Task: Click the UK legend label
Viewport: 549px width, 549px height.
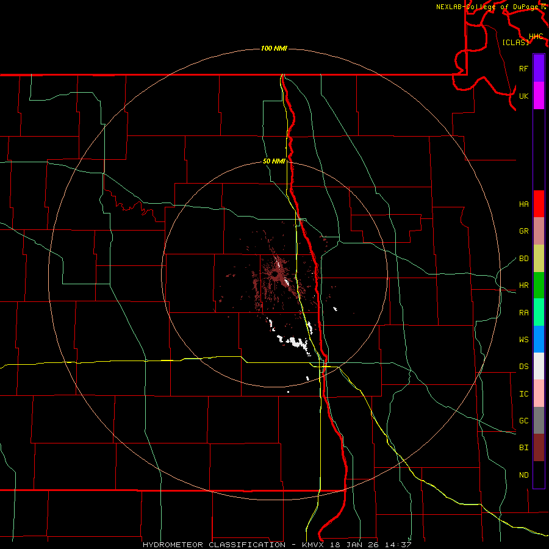Action: pos(523,96)
